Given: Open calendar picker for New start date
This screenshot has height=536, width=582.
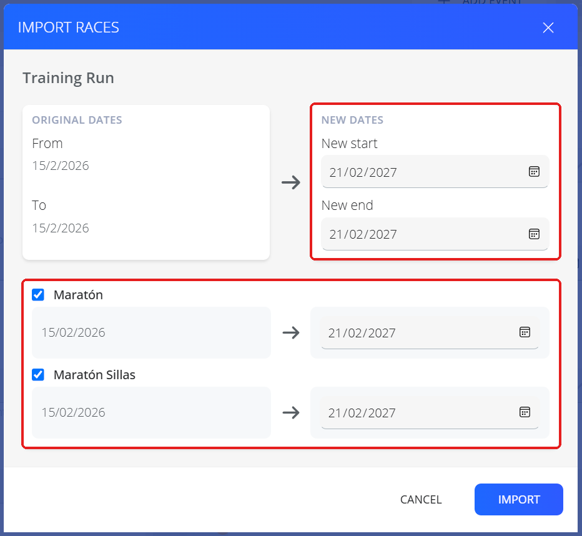Looking at the screenshot, I should click(534, 172).
